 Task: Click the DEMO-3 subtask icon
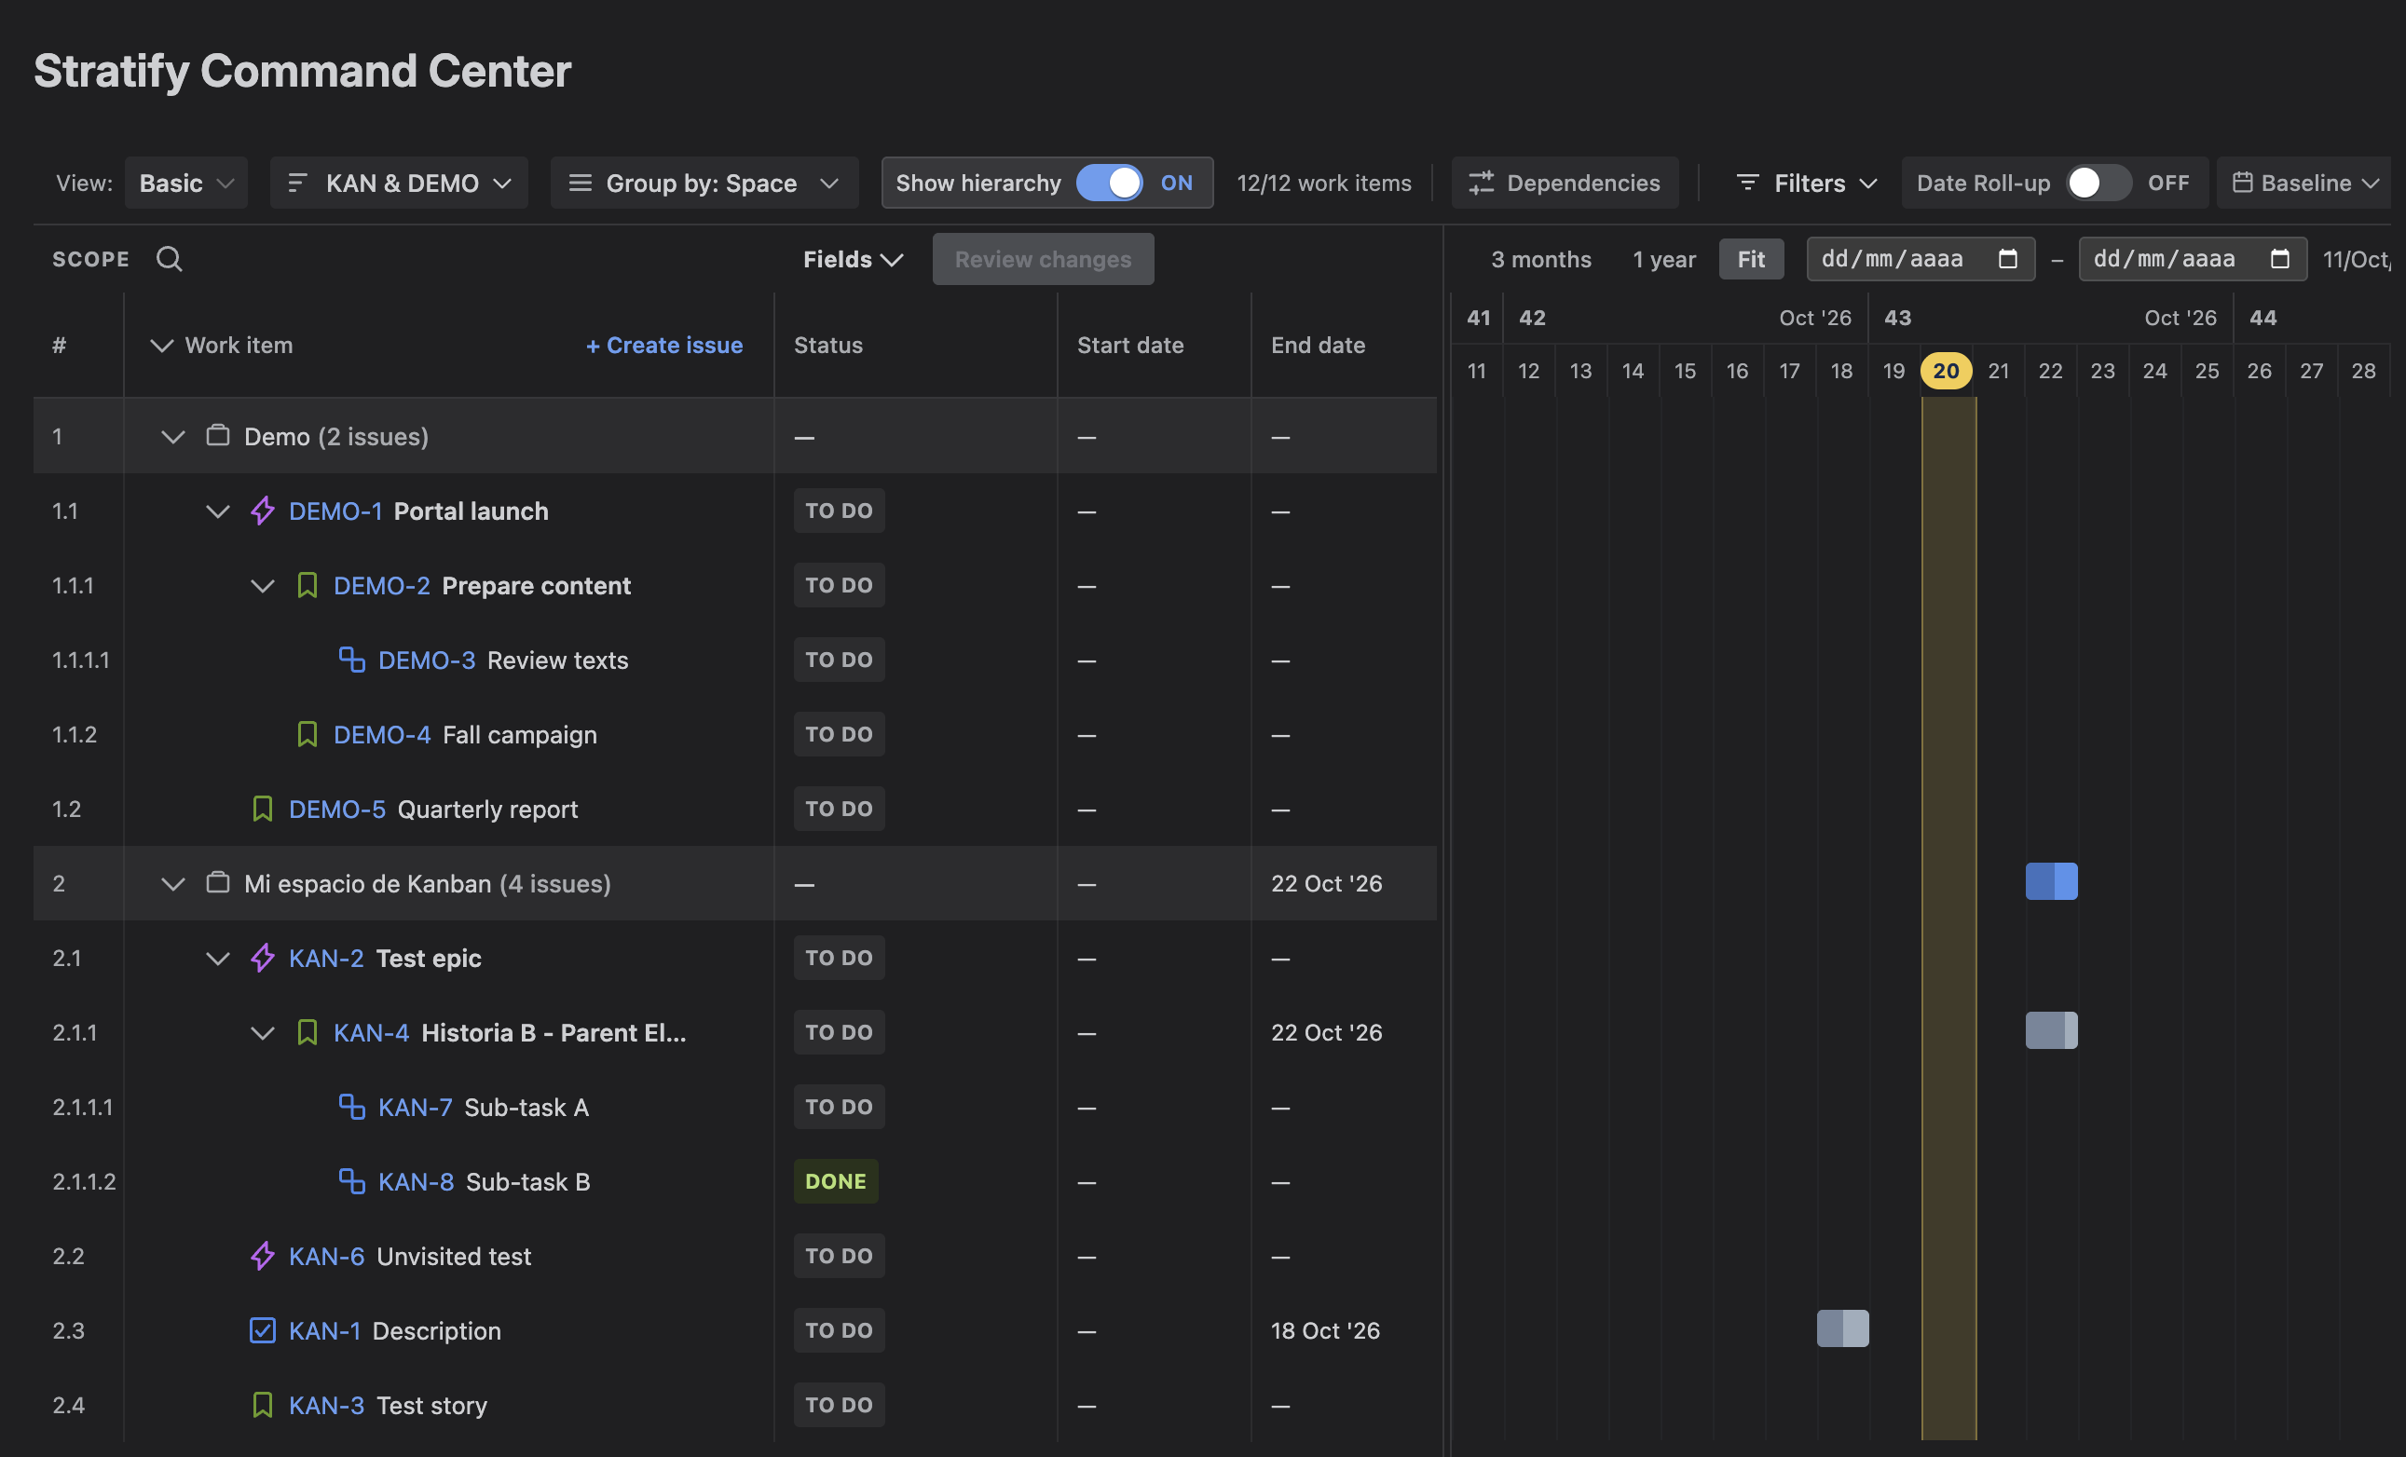coord(351,660)
